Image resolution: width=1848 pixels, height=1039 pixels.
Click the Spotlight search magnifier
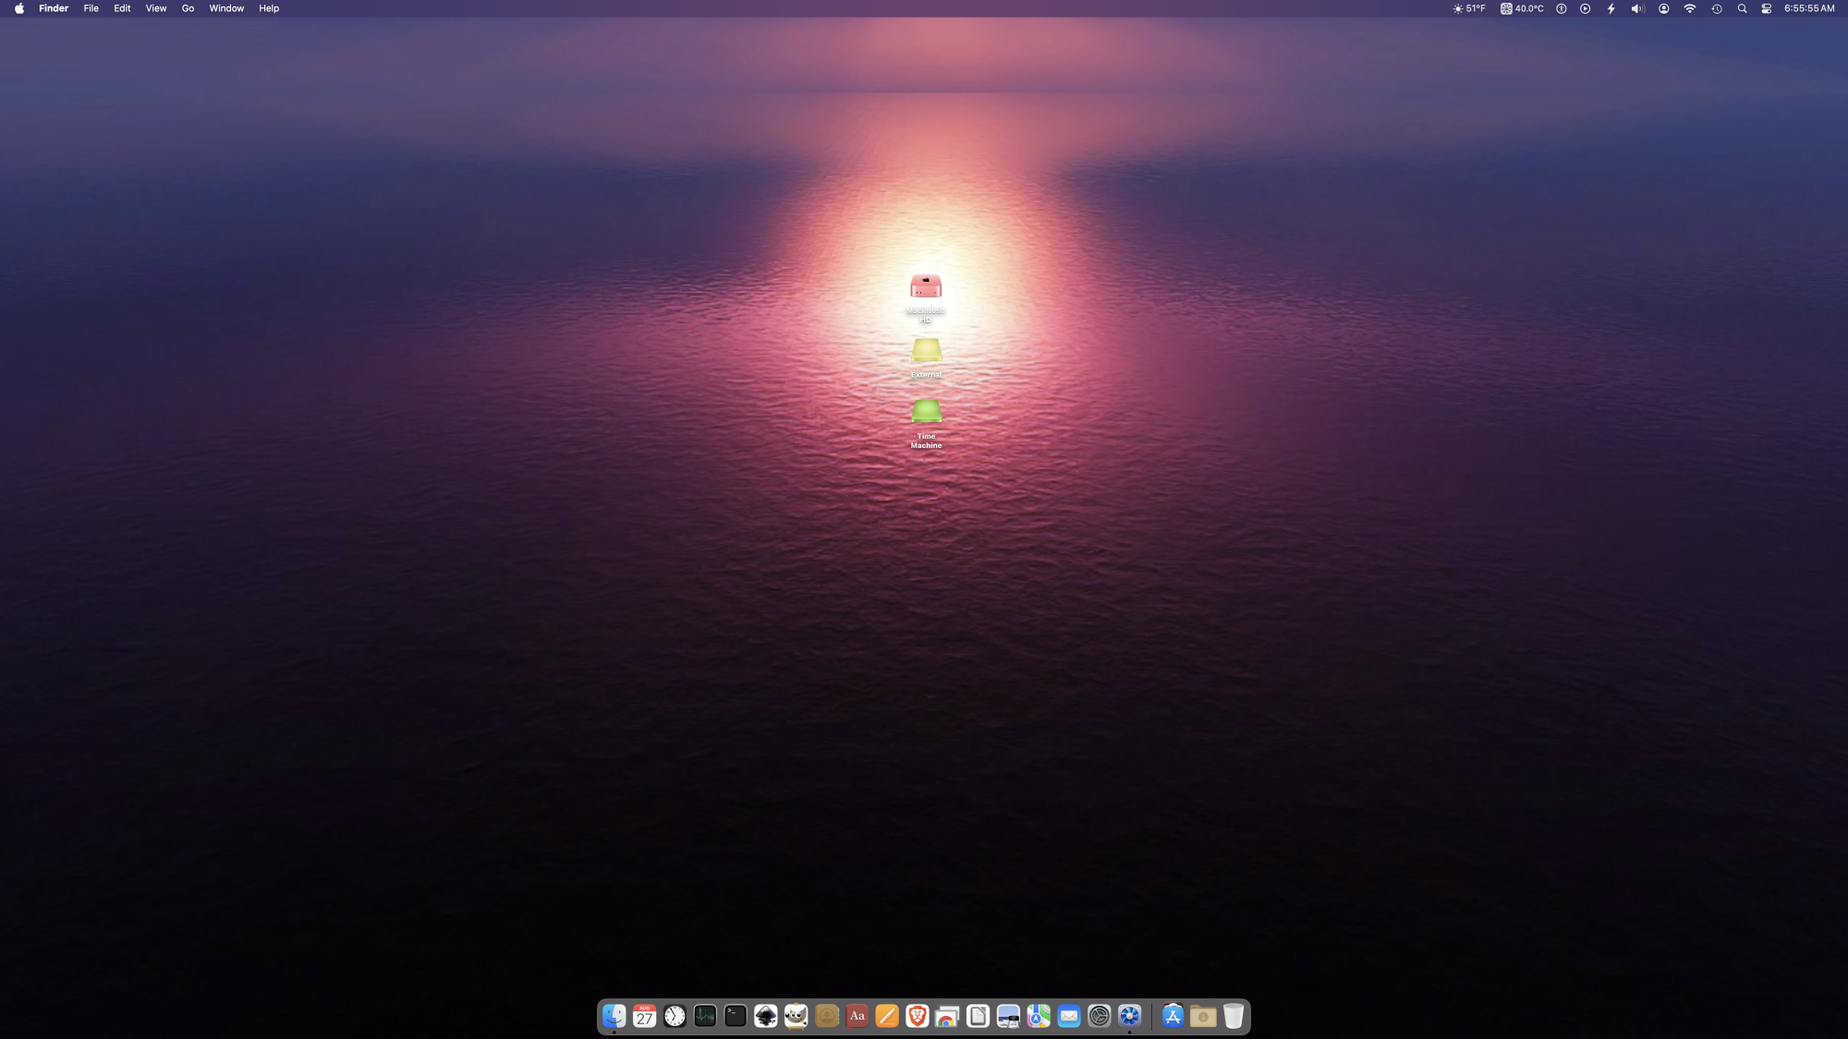(1742, 8)
